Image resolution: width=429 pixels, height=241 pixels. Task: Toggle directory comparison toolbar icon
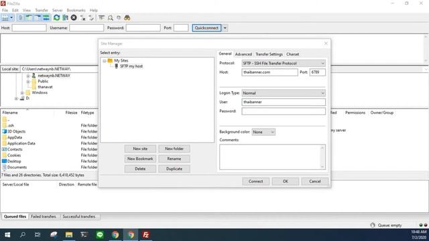click(110, 18)
